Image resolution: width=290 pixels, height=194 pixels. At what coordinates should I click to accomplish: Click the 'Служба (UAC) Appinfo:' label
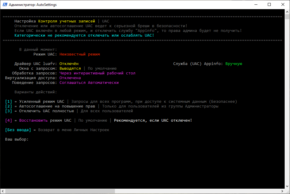pyautogui.click(x=198, y=64)
